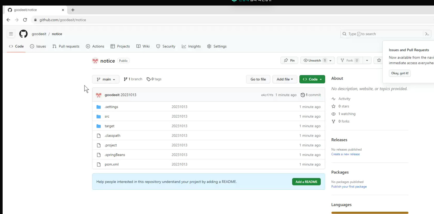The width and height of the screenshot is (434, 214).
Task: Click the .project file icon
Action: [x=99, y=145]
